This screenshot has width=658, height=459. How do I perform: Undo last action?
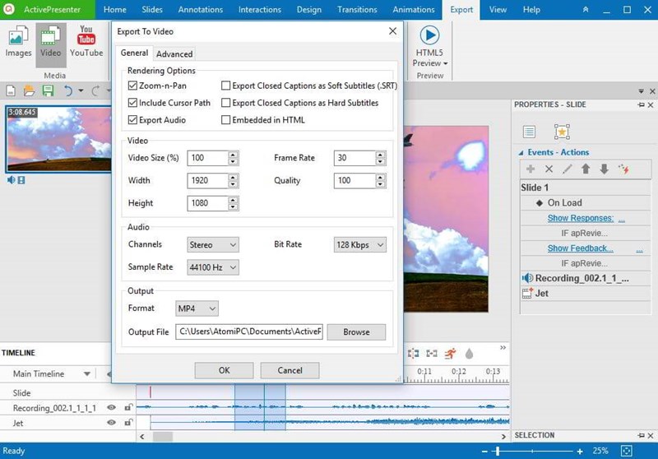pyautogui.click(x=68, y=90)
